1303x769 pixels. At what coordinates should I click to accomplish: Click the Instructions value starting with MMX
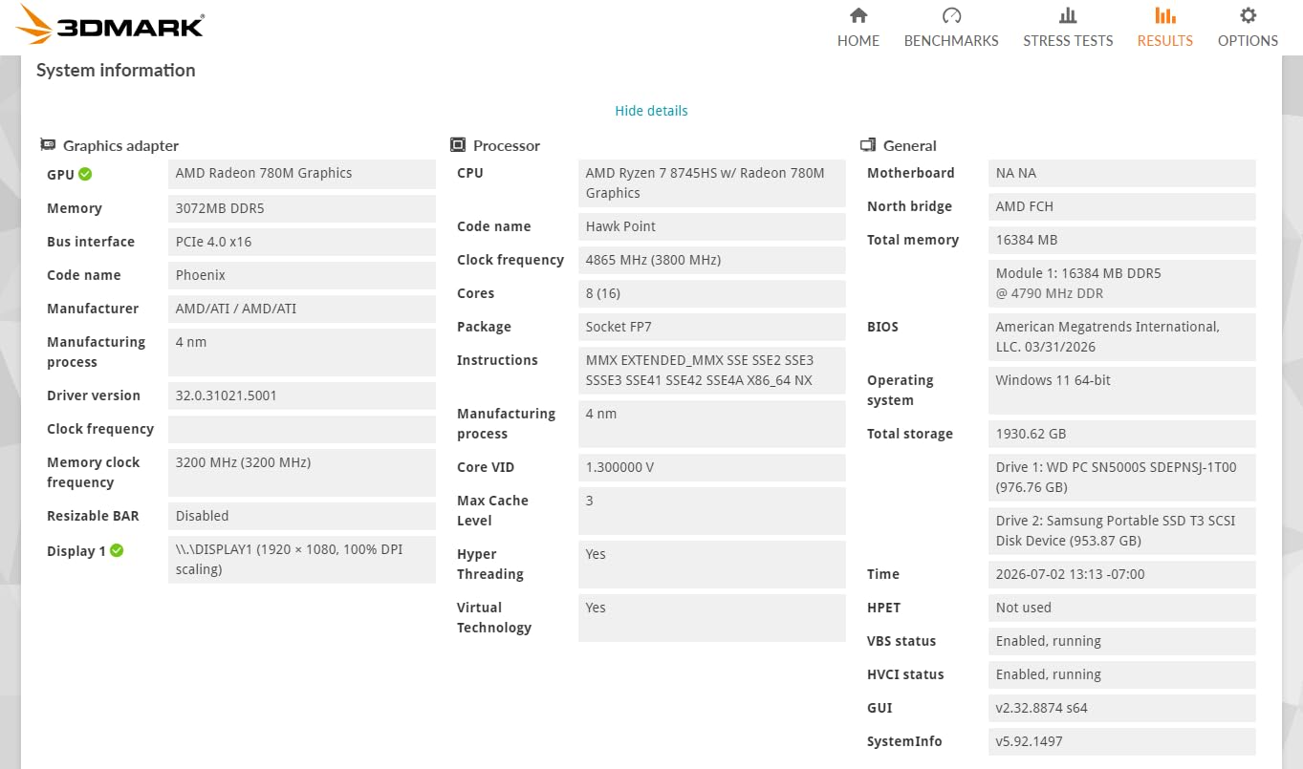pyautogui.click(x=712, y=371)
